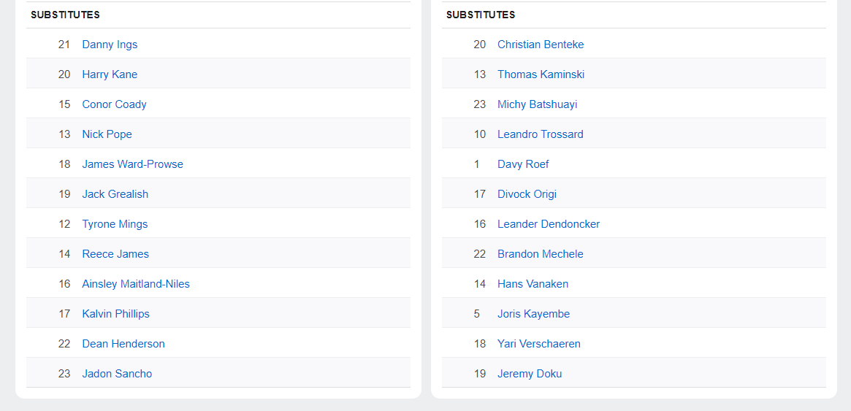This screenshot has width=851, height=411.
Task: Open Leandro Trossard profile
Action: [x=540, y=134]
